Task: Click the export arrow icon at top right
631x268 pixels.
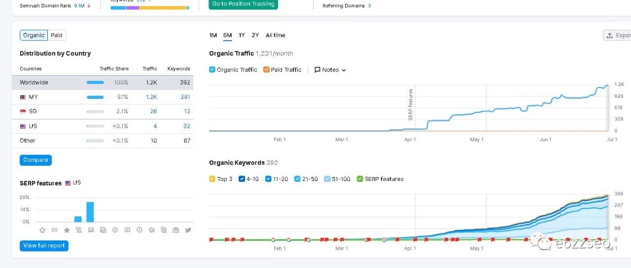Action: [x=610, y=35]
